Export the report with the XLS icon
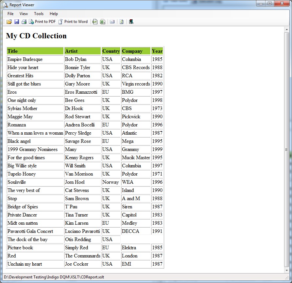 (x=95, y=22)
